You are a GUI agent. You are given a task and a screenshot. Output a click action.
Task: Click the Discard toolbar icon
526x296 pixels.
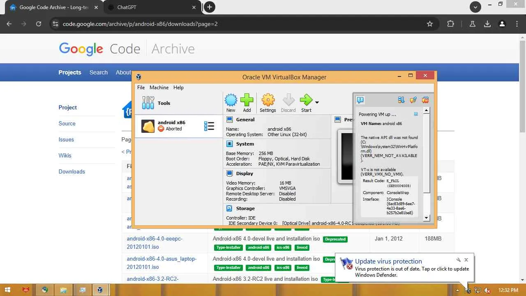coord(288,99)
